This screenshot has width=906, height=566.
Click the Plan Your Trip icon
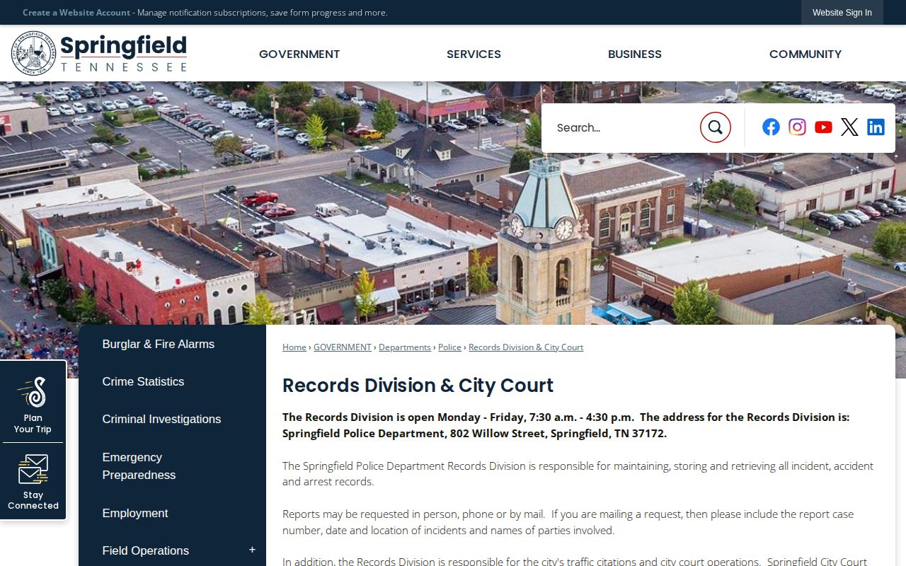pyautogui.click(x=33, y=393)
